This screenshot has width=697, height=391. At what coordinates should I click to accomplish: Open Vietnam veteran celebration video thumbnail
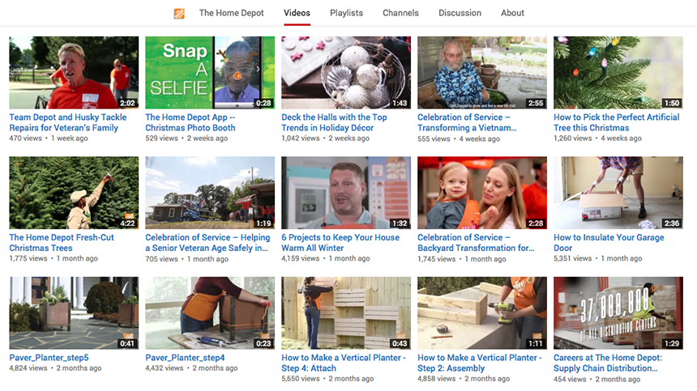click(482, 72)
